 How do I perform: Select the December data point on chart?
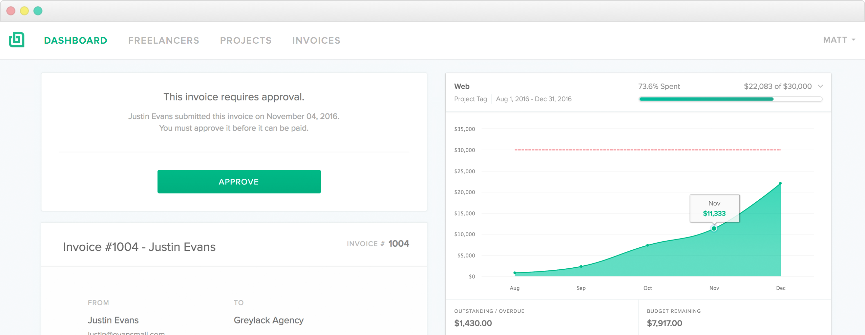point(780,183)
